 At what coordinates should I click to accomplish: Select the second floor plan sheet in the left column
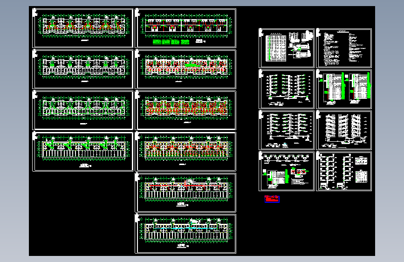coord(82,69)
